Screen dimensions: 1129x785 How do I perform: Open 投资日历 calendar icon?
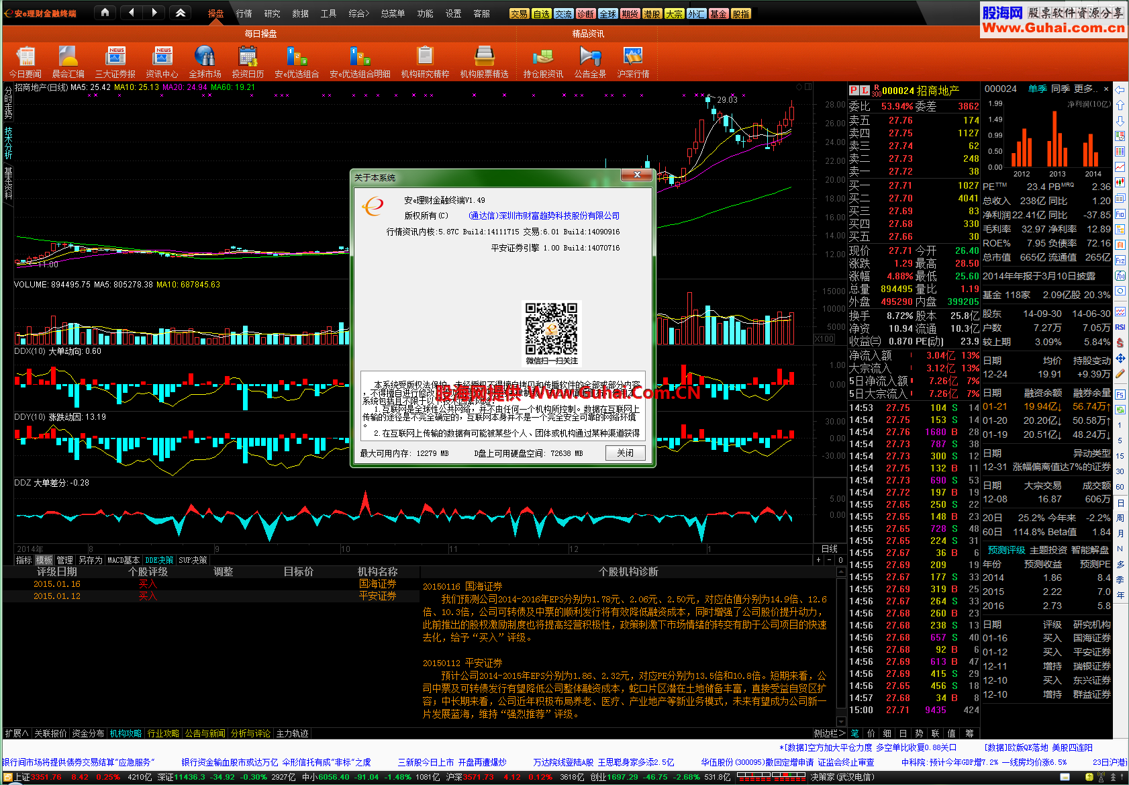click(x=248, y=62)
